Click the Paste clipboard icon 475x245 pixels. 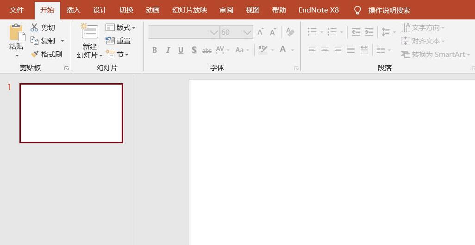17,32
